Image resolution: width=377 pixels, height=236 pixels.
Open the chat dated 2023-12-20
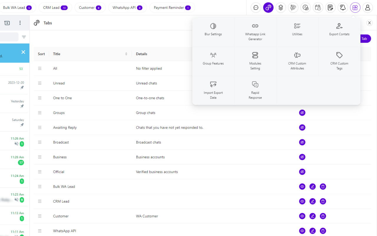coord(14,85)
